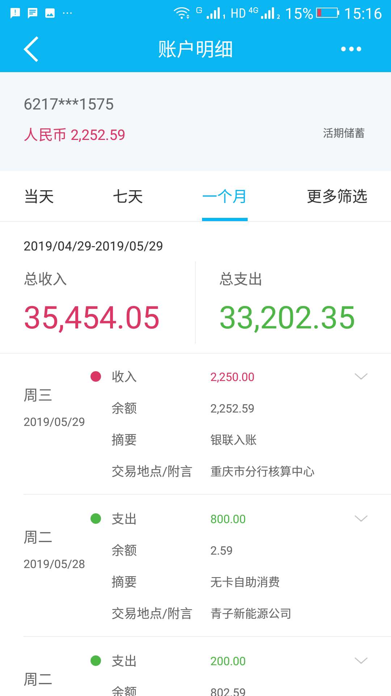This screenshot has height=696, width=391.
Task: Tap the balance value 2,252.59 in the 周三 entry
Action: 232,409
